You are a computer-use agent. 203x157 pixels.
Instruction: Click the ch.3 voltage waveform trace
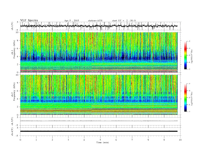coord(99,121)
